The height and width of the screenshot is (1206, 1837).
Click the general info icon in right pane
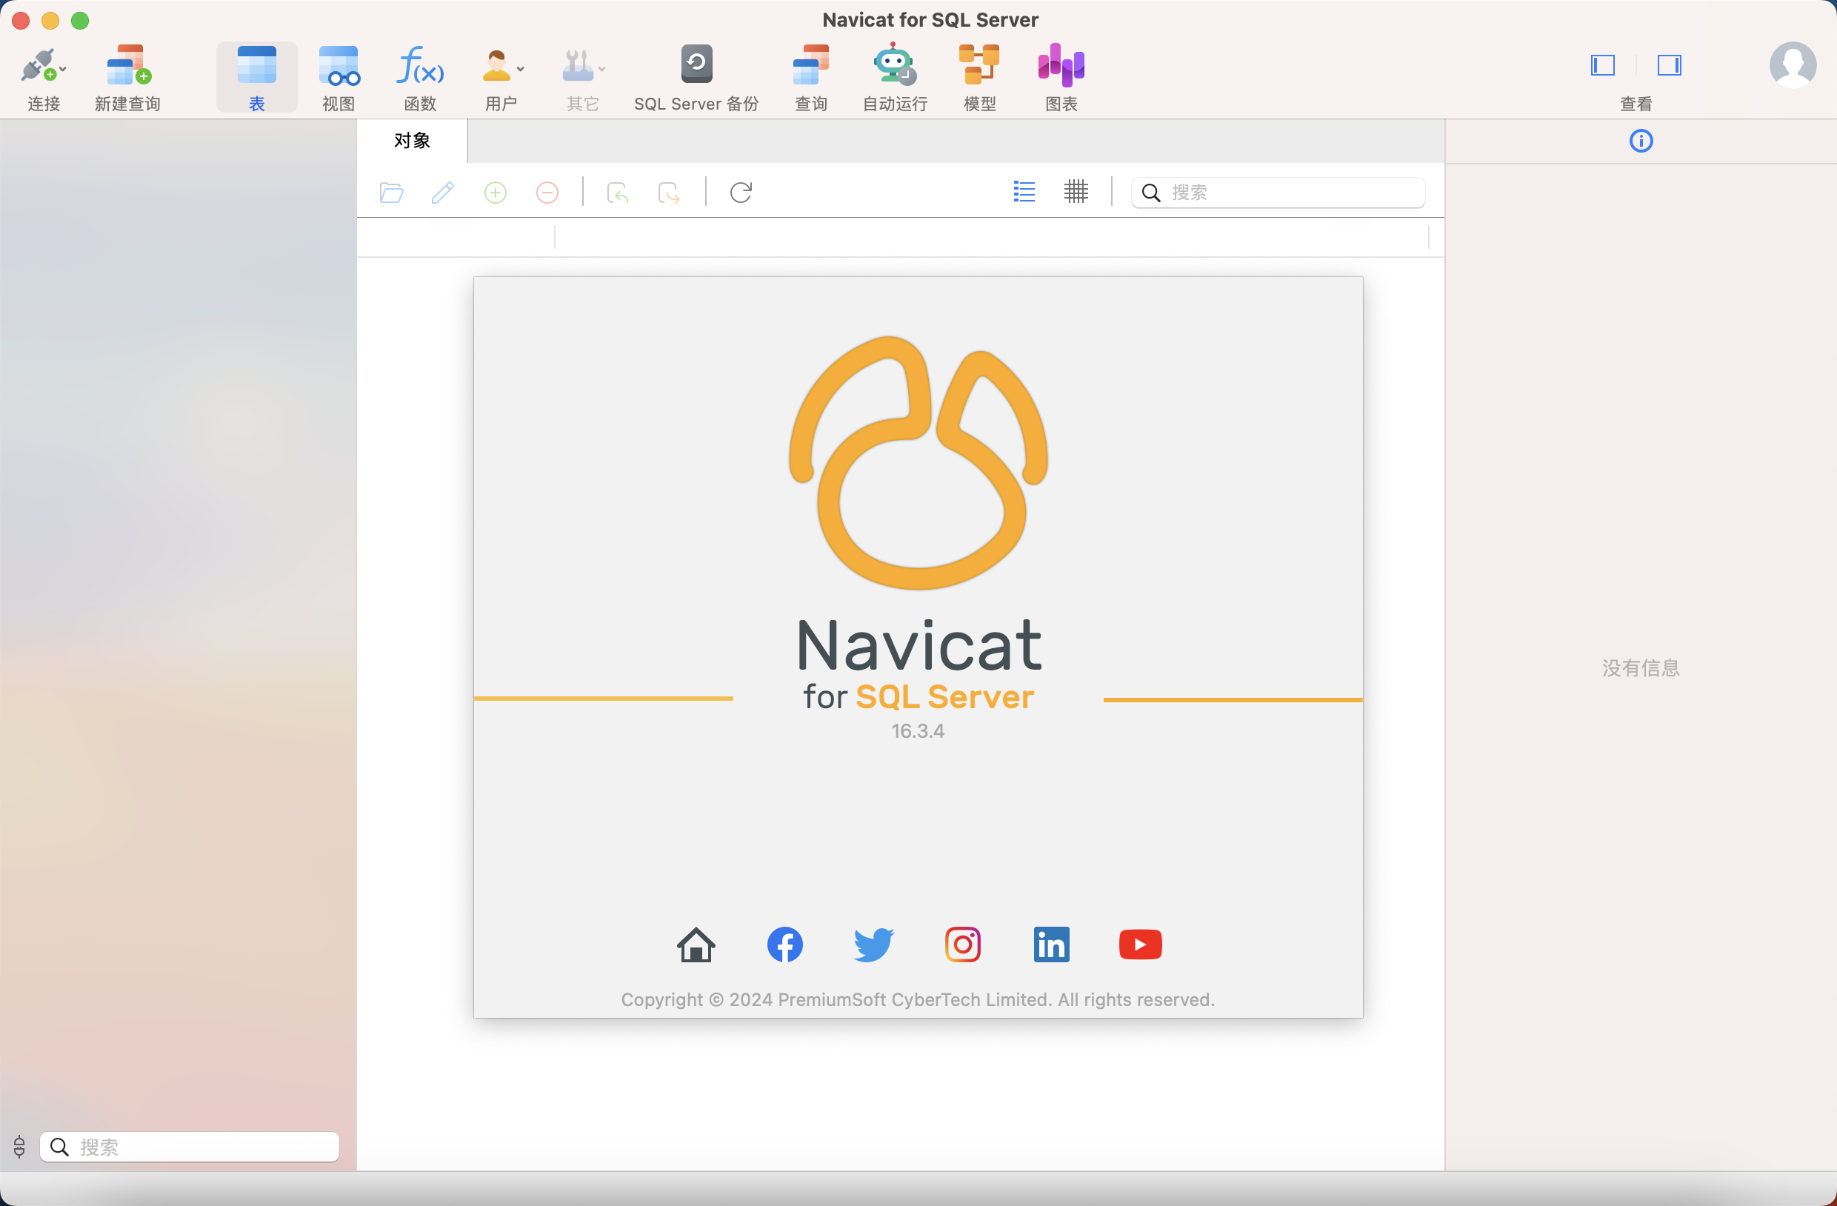coord(1641,141)
